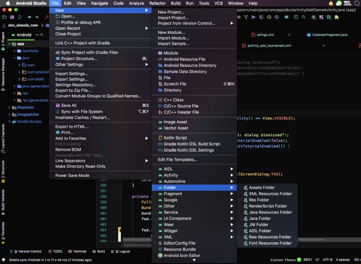Expand the res folder node
The image size is (361, 264).
pyautogui.click(x=14, y=93)
